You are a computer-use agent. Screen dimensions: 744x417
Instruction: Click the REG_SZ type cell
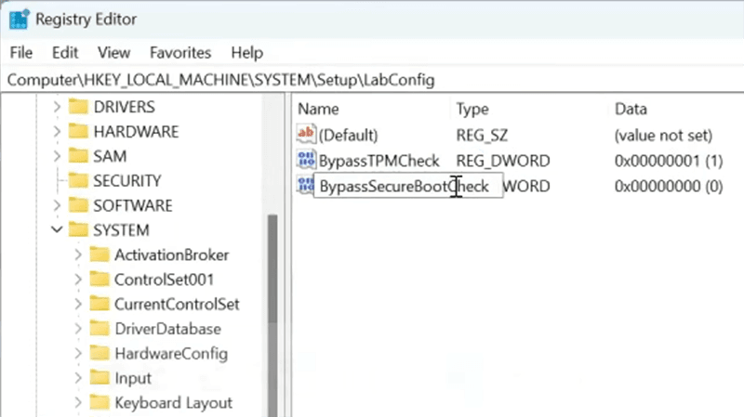(482, 136)
